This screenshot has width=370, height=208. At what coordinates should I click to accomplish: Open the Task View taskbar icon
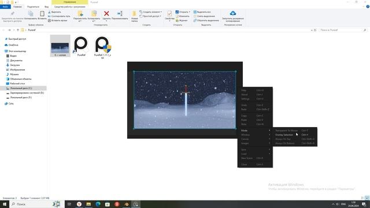(69, 204)
